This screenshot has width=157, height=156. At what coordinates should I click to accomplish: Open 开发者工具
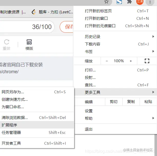click(37, 143)
